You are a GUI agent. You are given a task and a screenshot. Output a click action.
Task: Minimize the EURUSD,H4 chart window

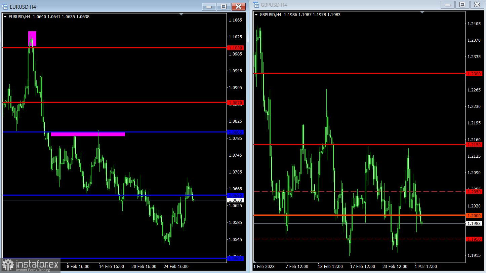click(209, 6)
